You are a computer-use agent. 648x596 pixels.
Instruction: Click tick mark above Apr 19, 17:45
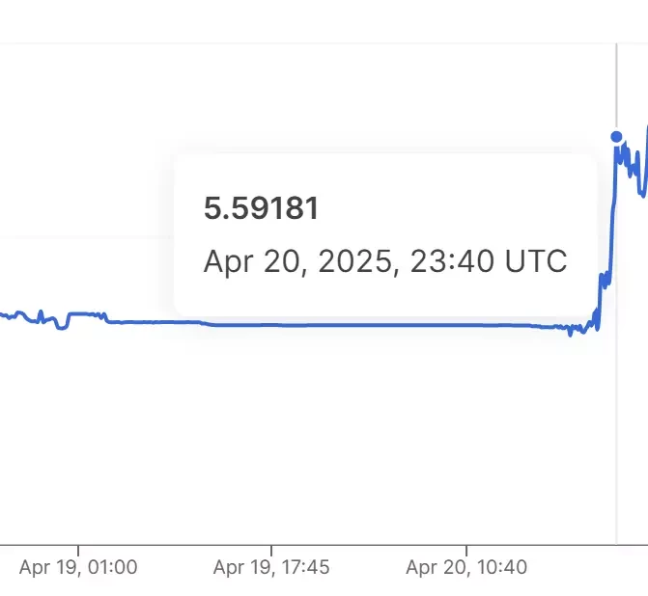[271, 551]
